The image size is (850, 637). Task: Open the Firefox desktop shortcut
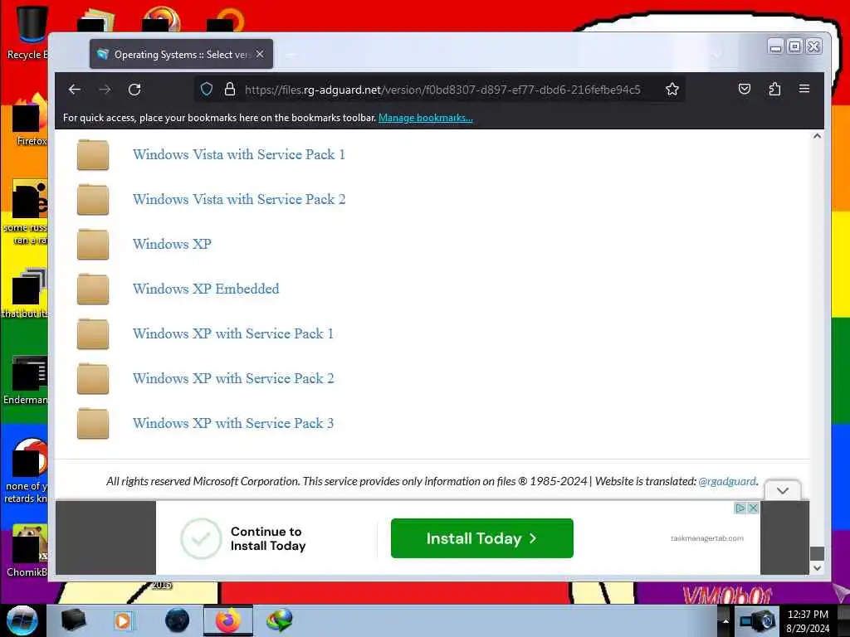pyautogui.click(x=30, y=120)
